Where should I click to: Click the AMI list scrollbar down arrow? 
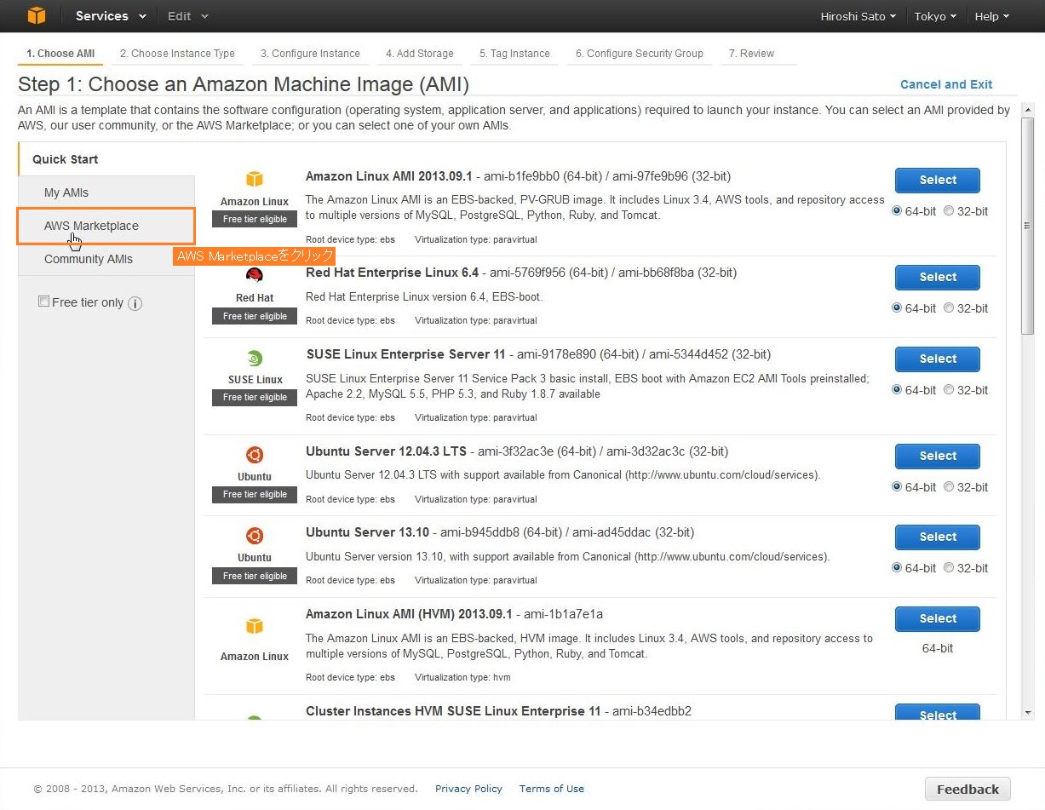pyautogui.click(x=1027, y=713)
